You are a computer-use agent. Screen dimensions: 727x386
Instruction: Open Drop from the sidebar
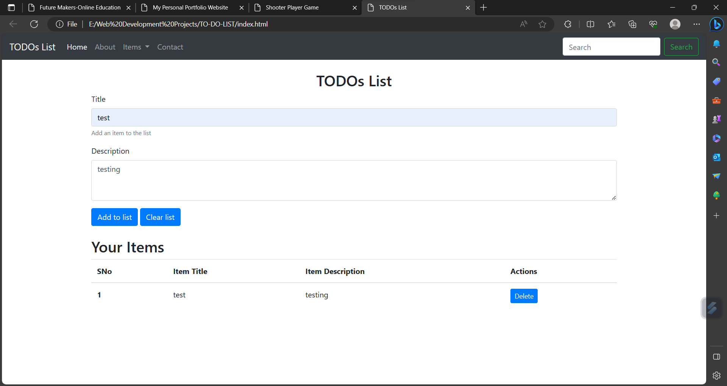pyautogui.click(x=716, y=176)
